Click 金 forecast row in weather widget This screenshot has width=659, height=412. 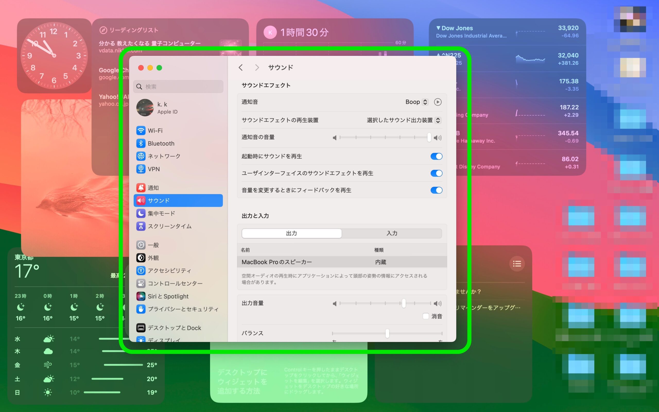tap(86, 365)
